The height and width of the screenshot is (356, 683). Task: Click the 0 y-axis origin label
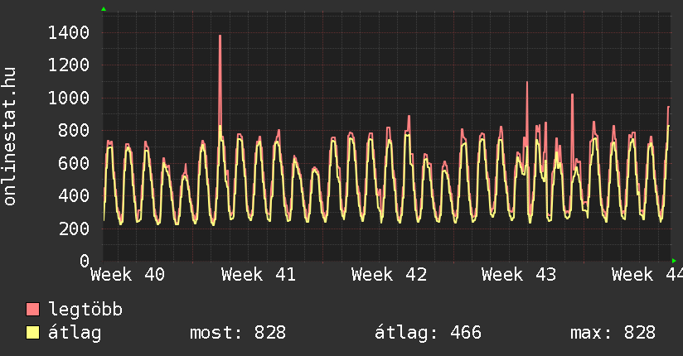[x=85, y=261]
